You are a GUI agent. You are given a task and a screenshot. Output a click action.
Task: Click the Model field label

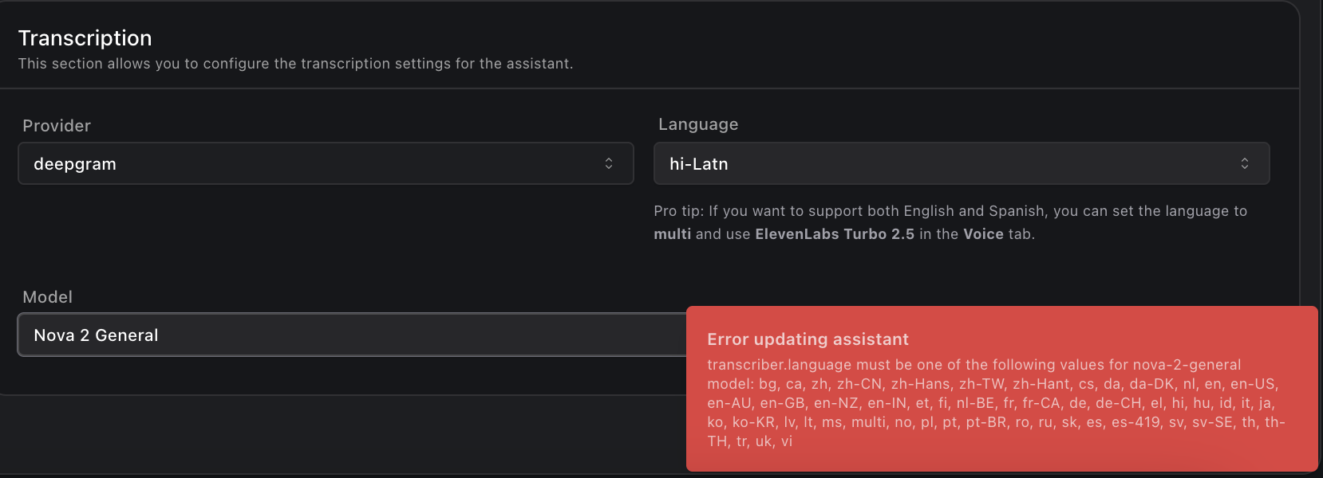coord(47,297)
